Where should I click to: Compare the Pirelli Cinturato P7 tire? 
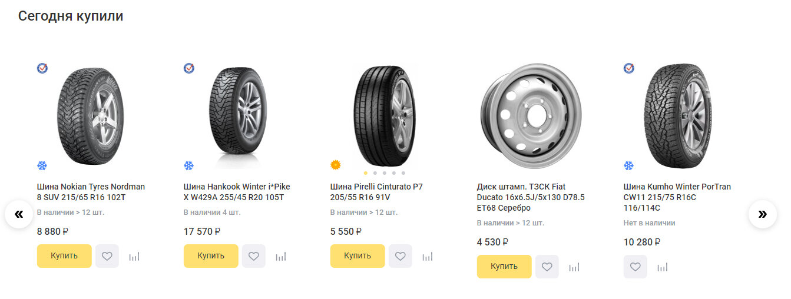point(428,257)
